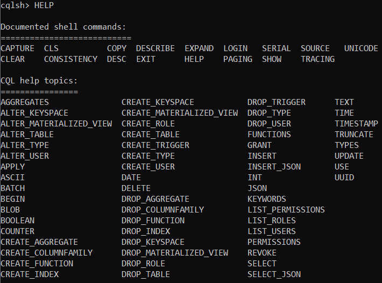Viewport: 382px width, 283px height.
Task: Click the HELP command typed at the prompt
Action: coord(44,5)
